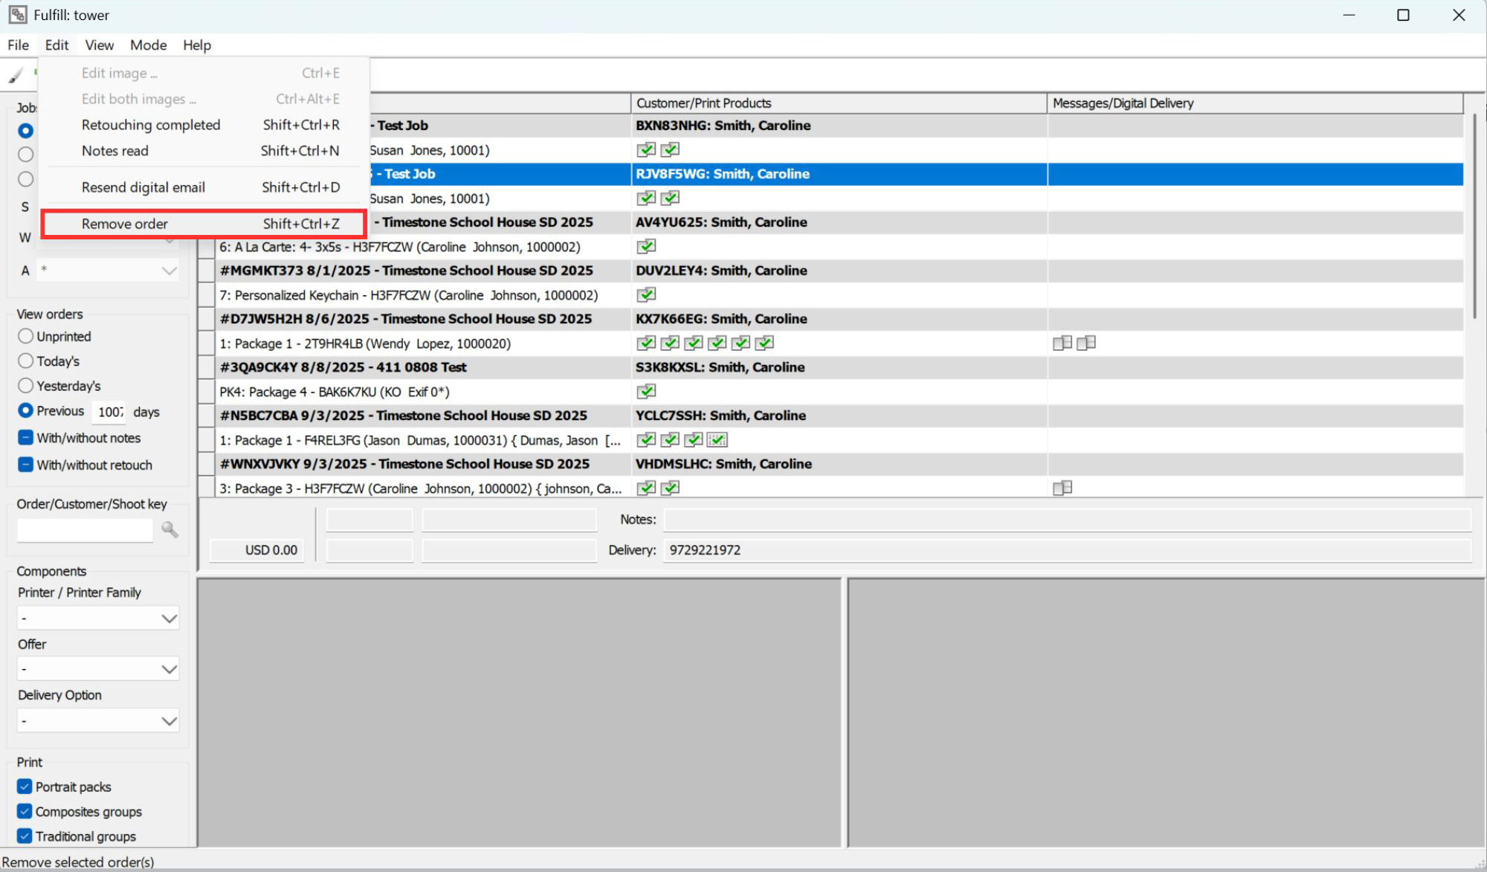Viewport: 1487px width, 872px height.
Task: Open the Offer dropdown
Action: pyautogui.click(x=97, y=668)
